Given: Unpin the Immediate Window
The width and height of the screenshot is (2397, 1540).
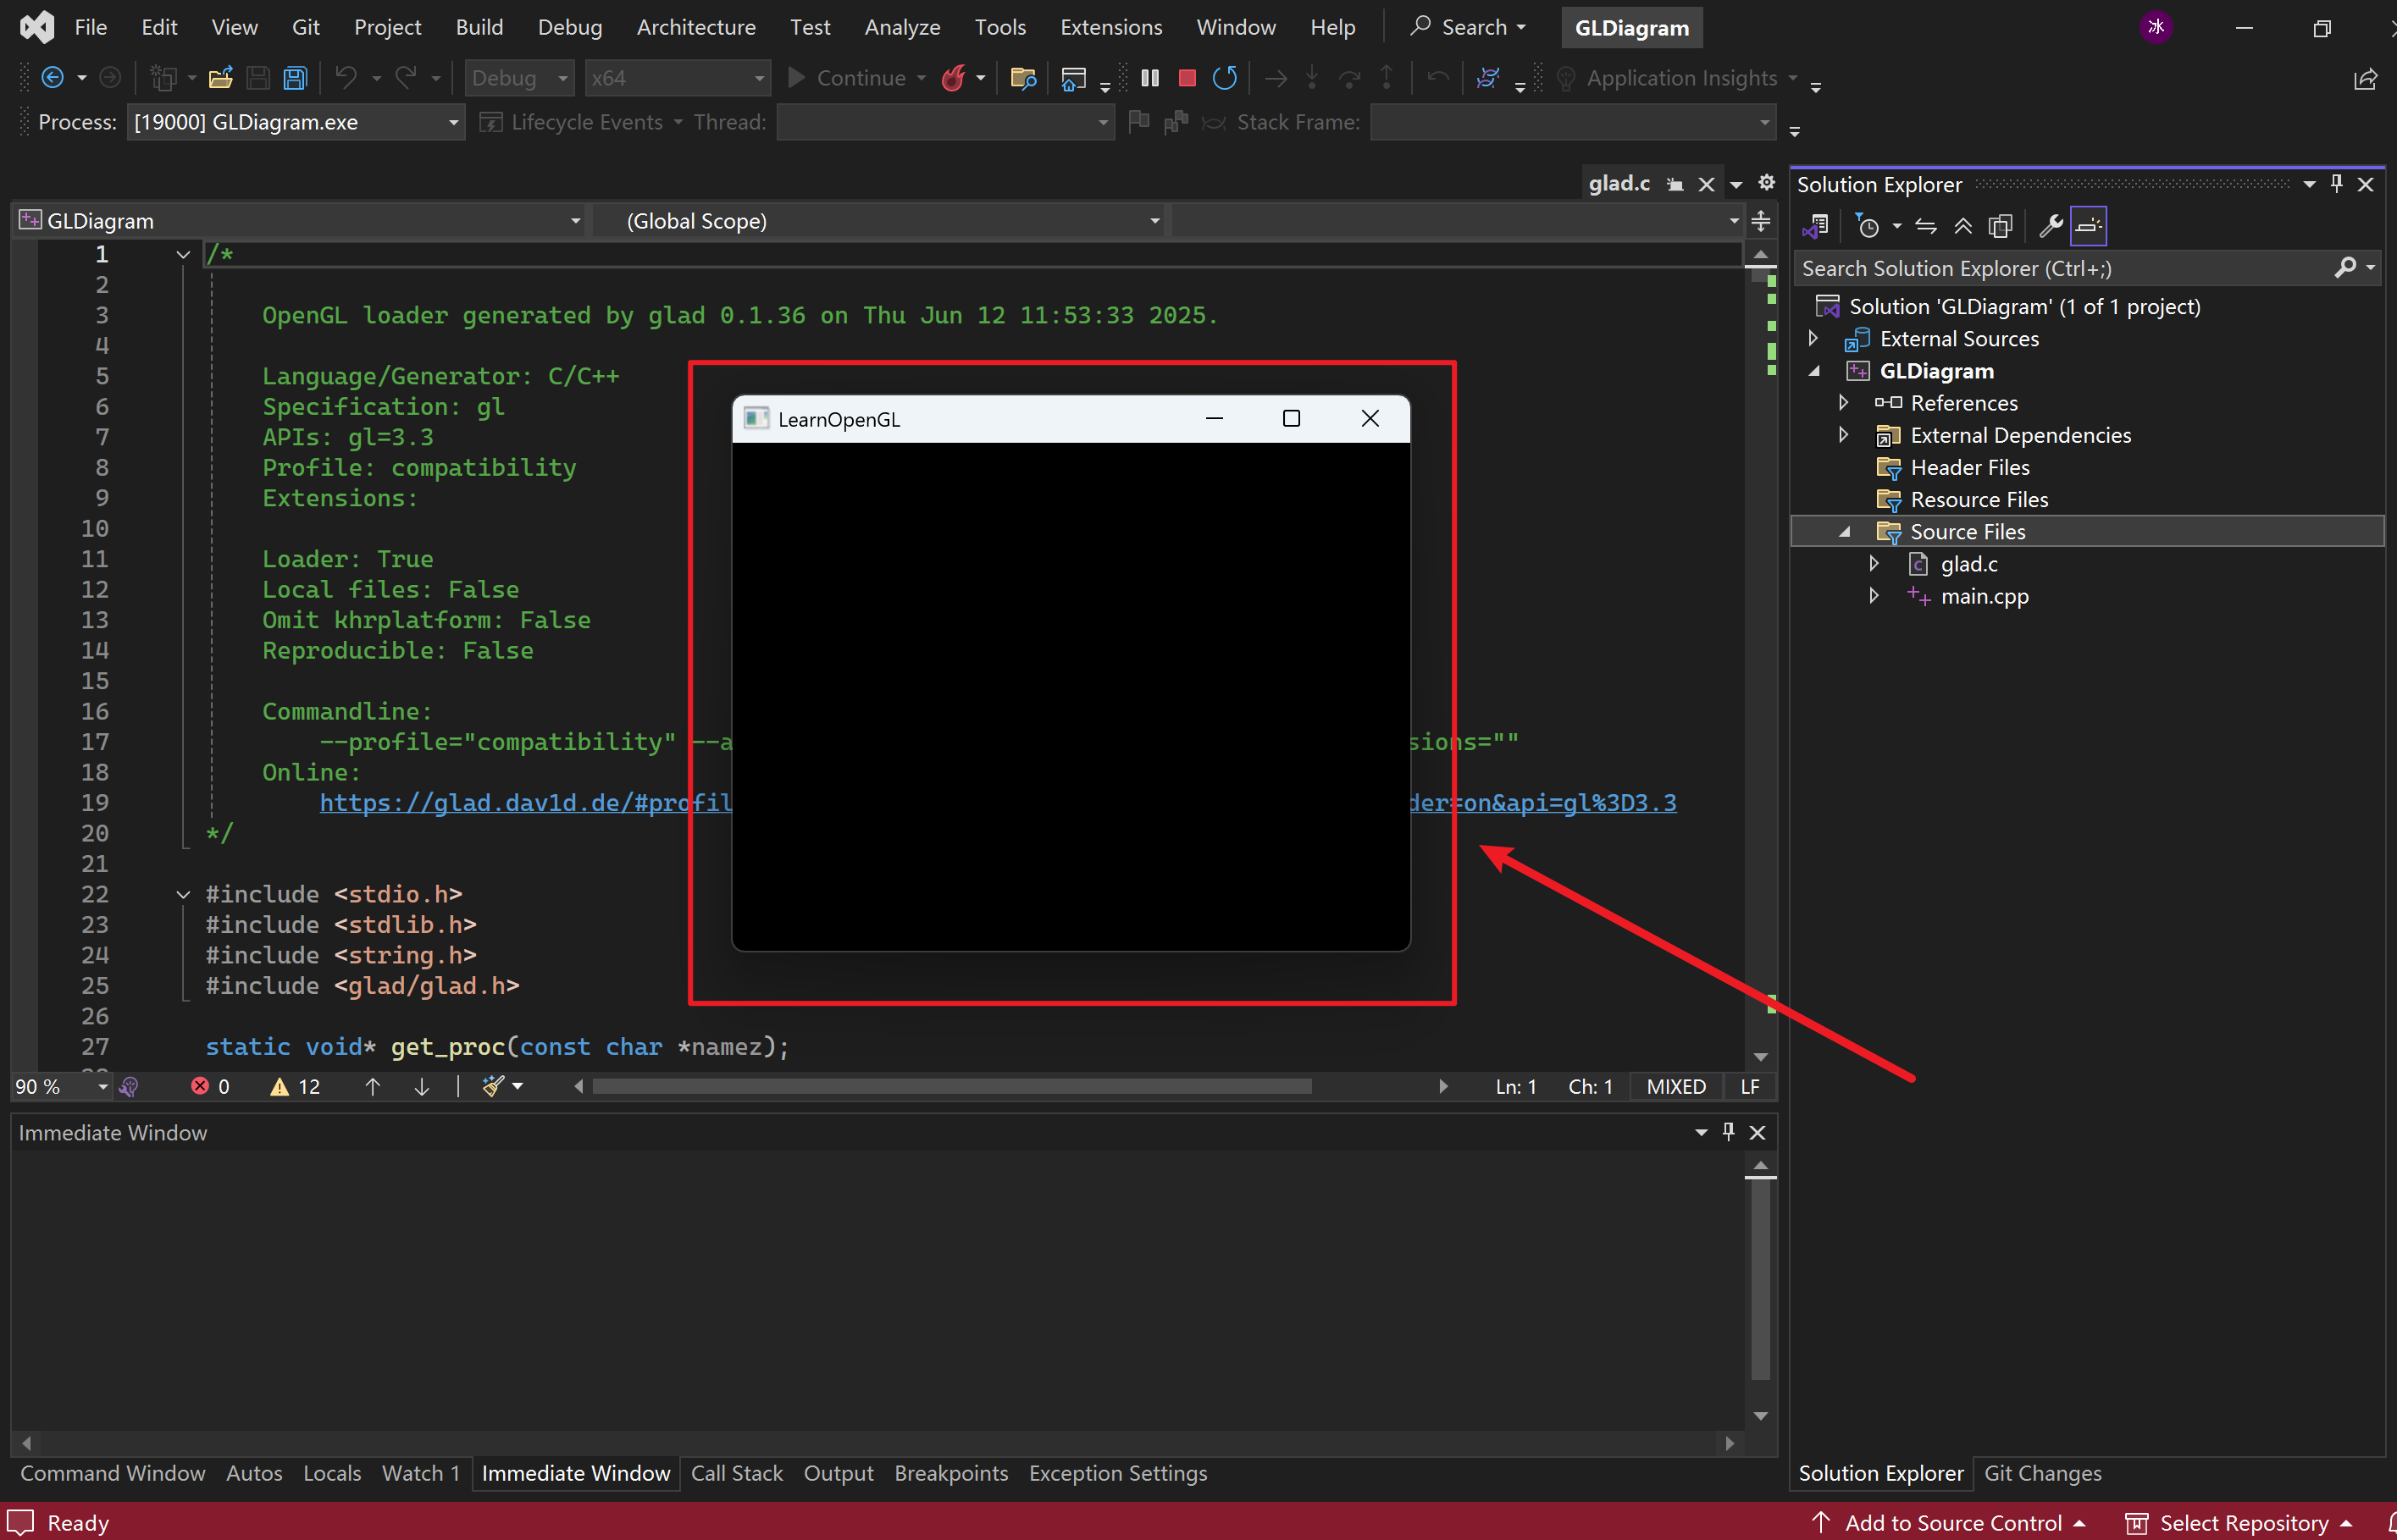Looking at the screenshot, I should 1728,1132.
